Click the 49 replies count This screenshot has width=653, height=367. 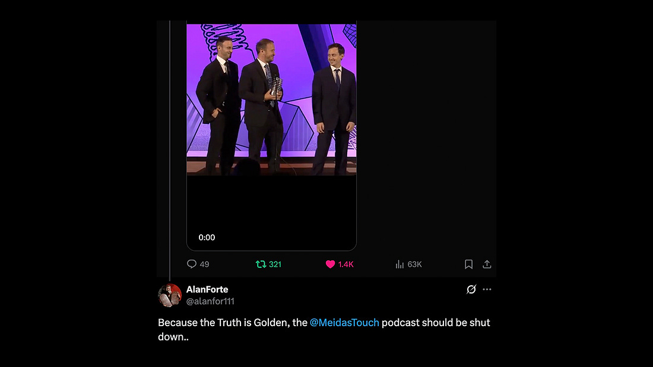point(204,264)
